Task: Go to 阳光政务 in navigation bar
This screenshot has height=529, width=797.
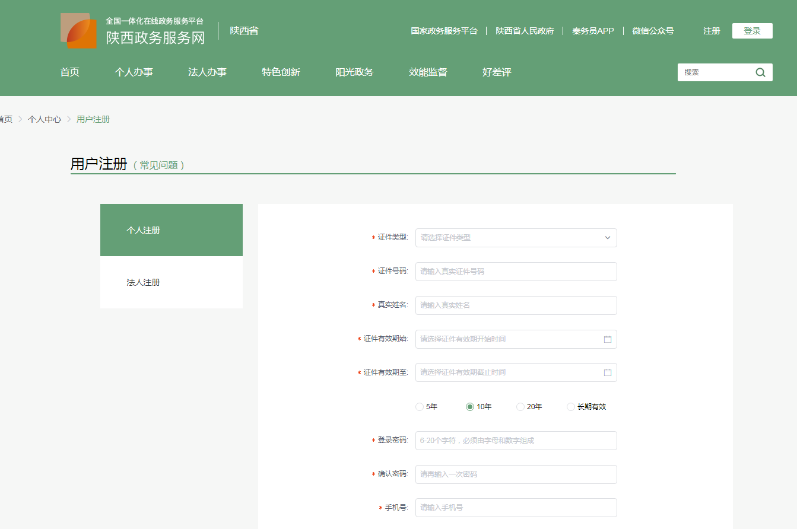Action: (354, 72)
